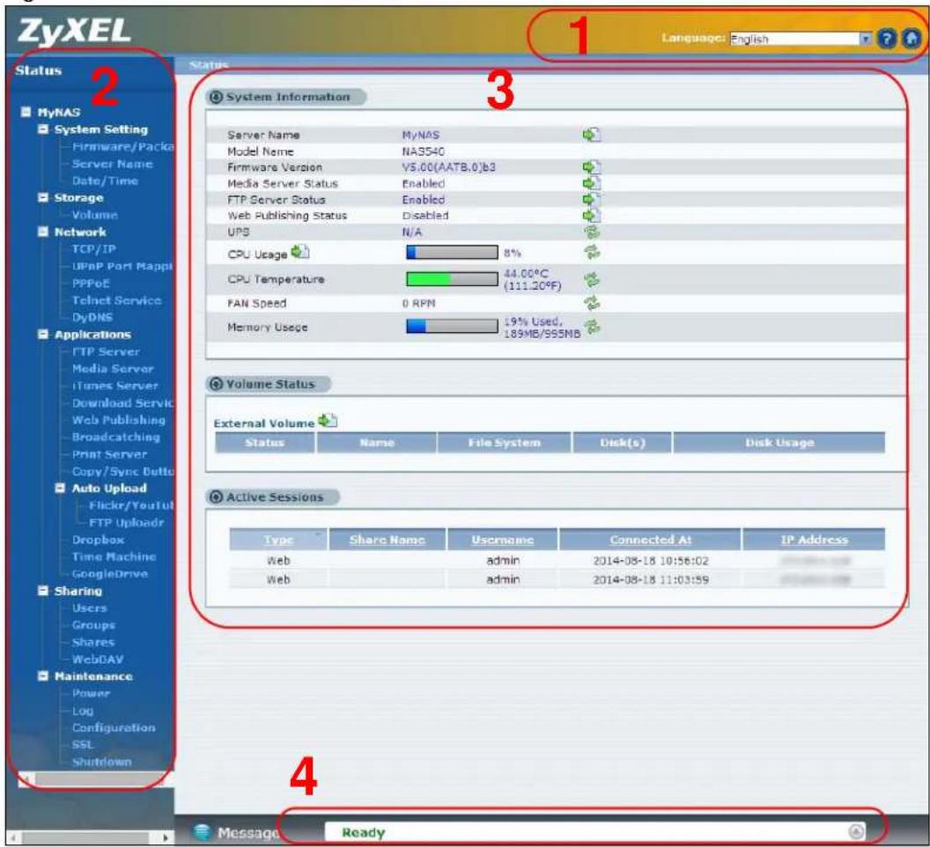Click the edit icon next to Server Name

pos(591,135)
